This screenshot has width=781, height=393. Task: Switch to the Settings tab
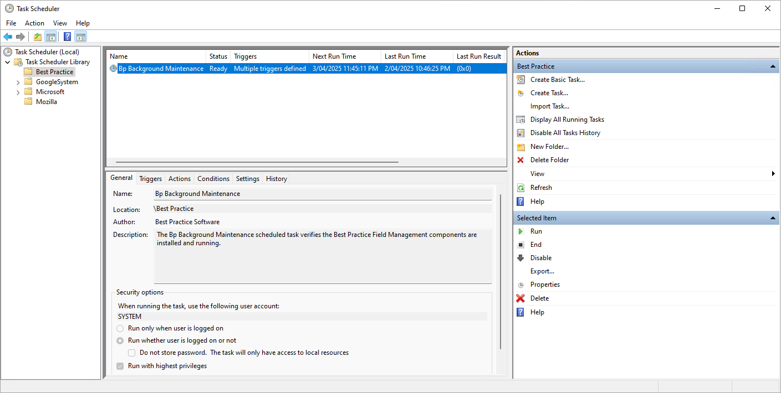[x=247, y=179]
